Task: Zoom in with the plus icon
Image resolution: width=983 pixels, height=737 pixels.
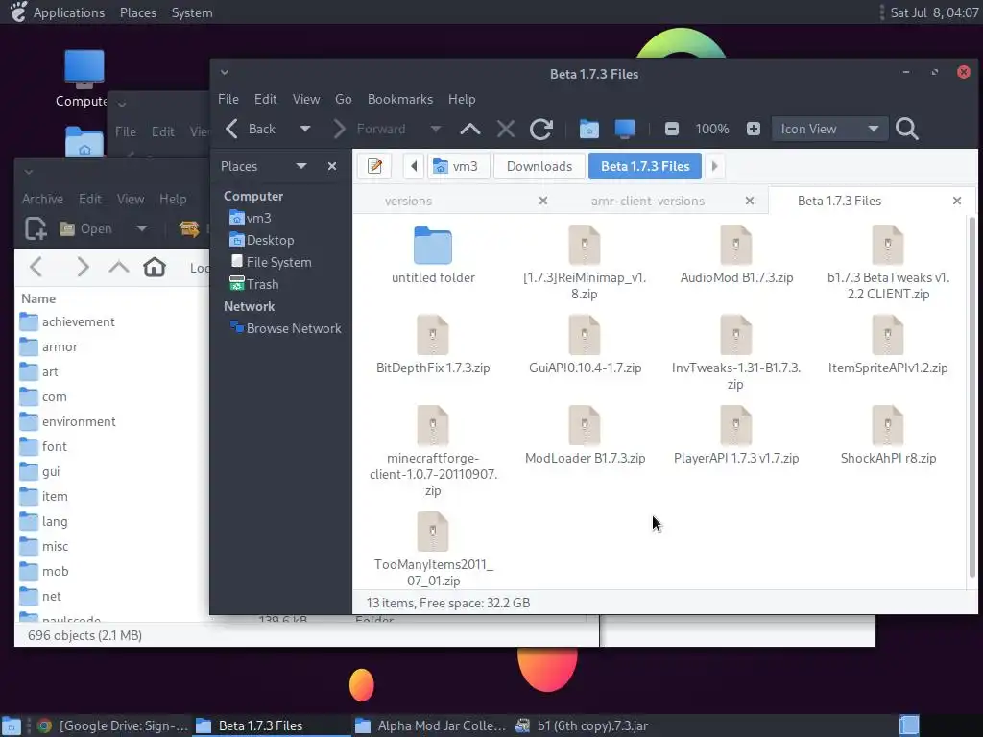Action: [x=754, y=130]
